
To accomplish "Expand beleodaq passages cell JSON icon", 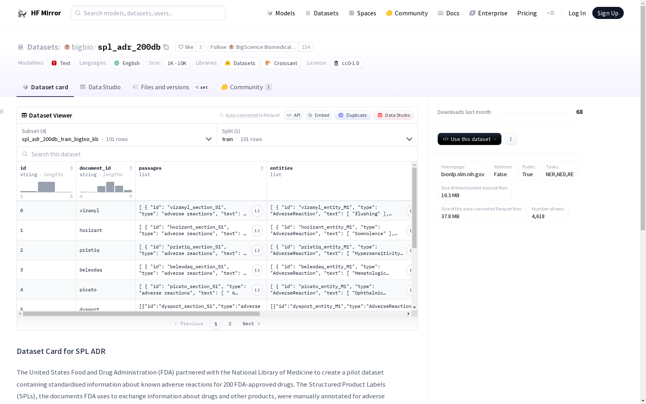I will click(x=257, y=270).
